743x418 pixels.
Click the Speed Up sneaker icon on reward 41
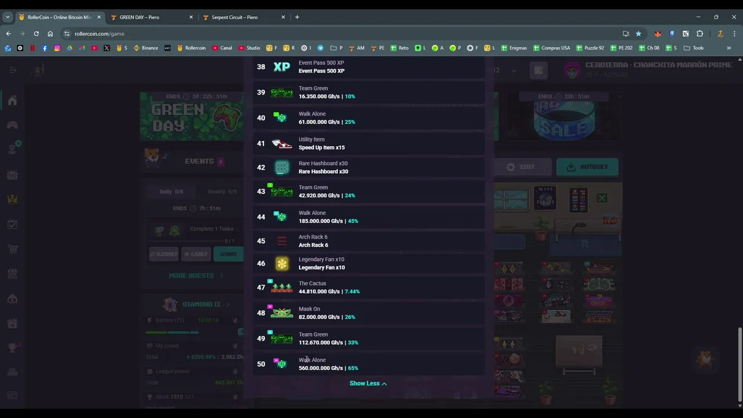pyautogui.click(x=282, y=143)
